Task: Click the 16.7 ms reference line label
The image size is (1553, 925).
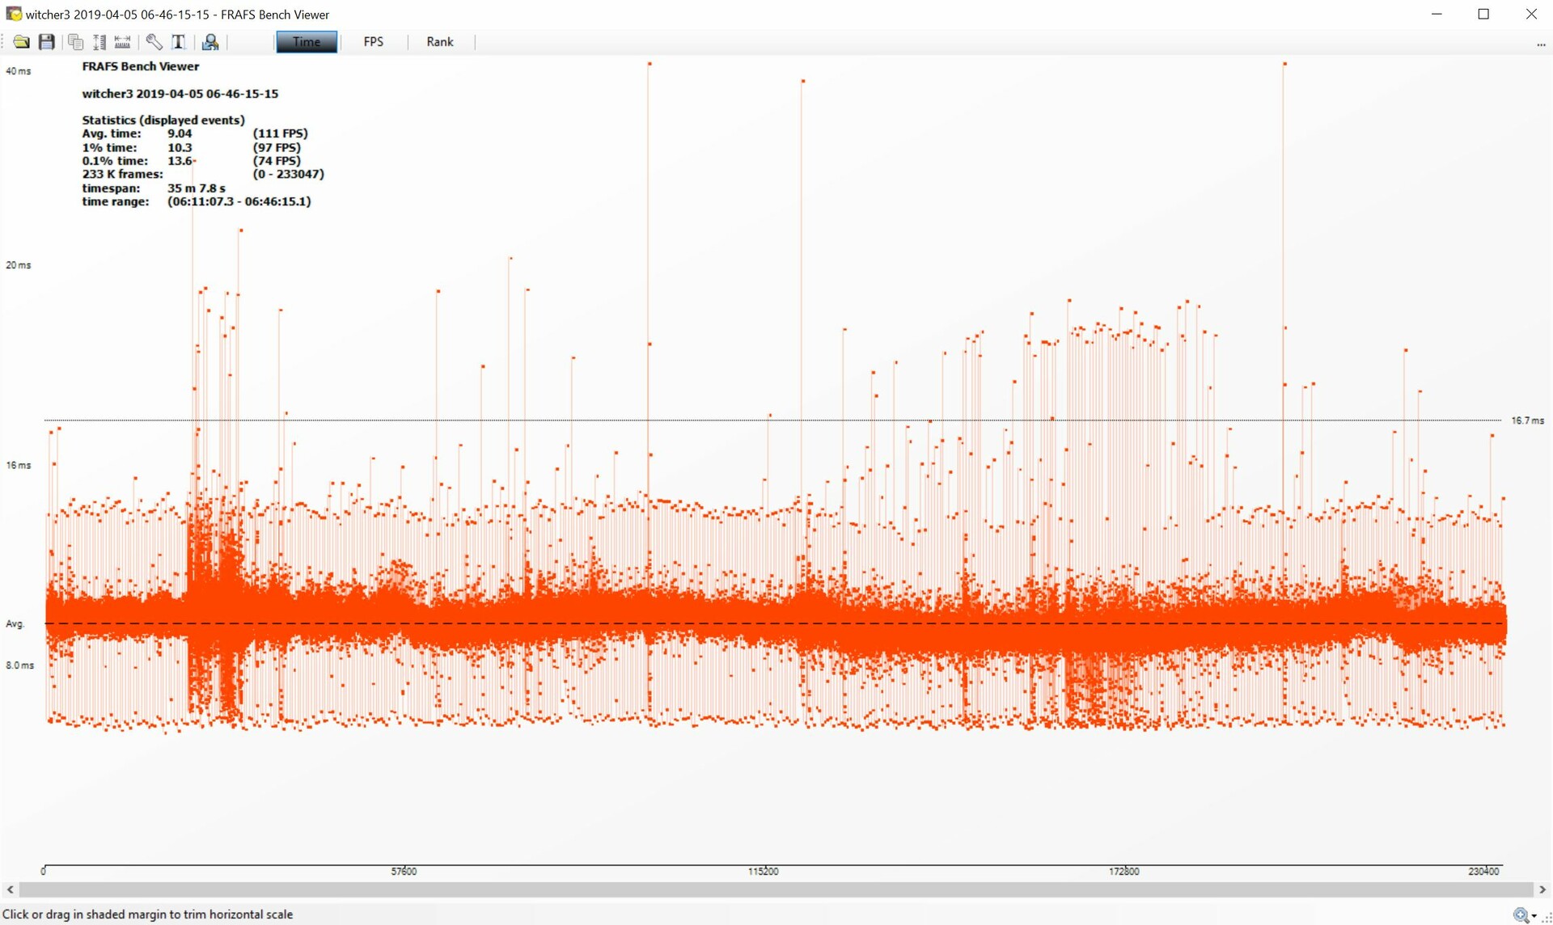Action: [x=1527, y=420]
